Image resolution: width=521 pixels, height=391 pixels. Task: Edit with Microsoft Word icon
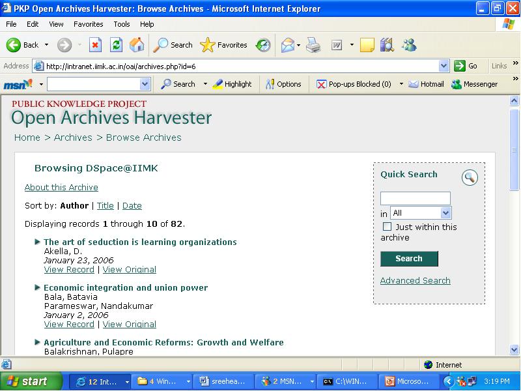[337, 45]
